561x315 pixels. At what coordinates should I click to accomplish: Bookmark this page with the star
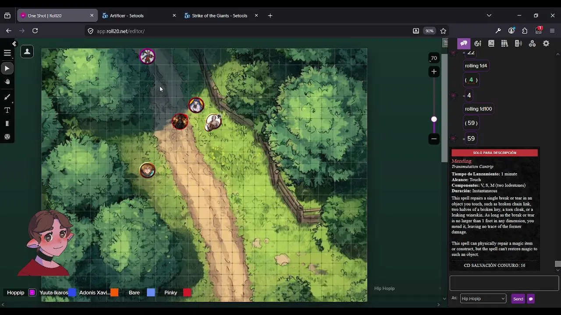[443, 31]
